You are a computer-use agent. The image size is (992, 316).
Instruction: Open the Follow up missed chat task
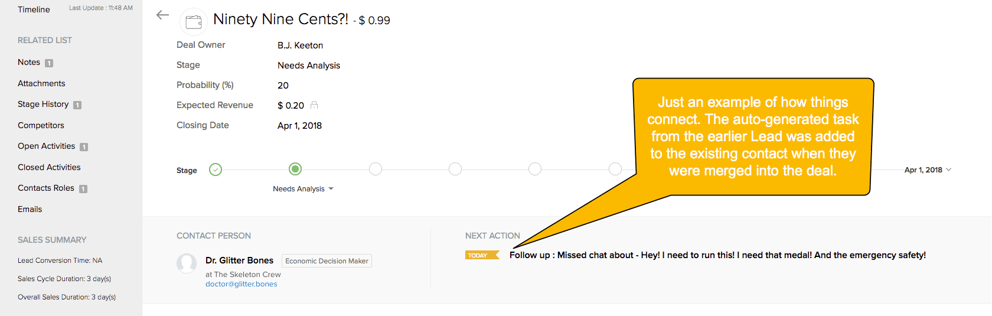click(x=717, y=255)
